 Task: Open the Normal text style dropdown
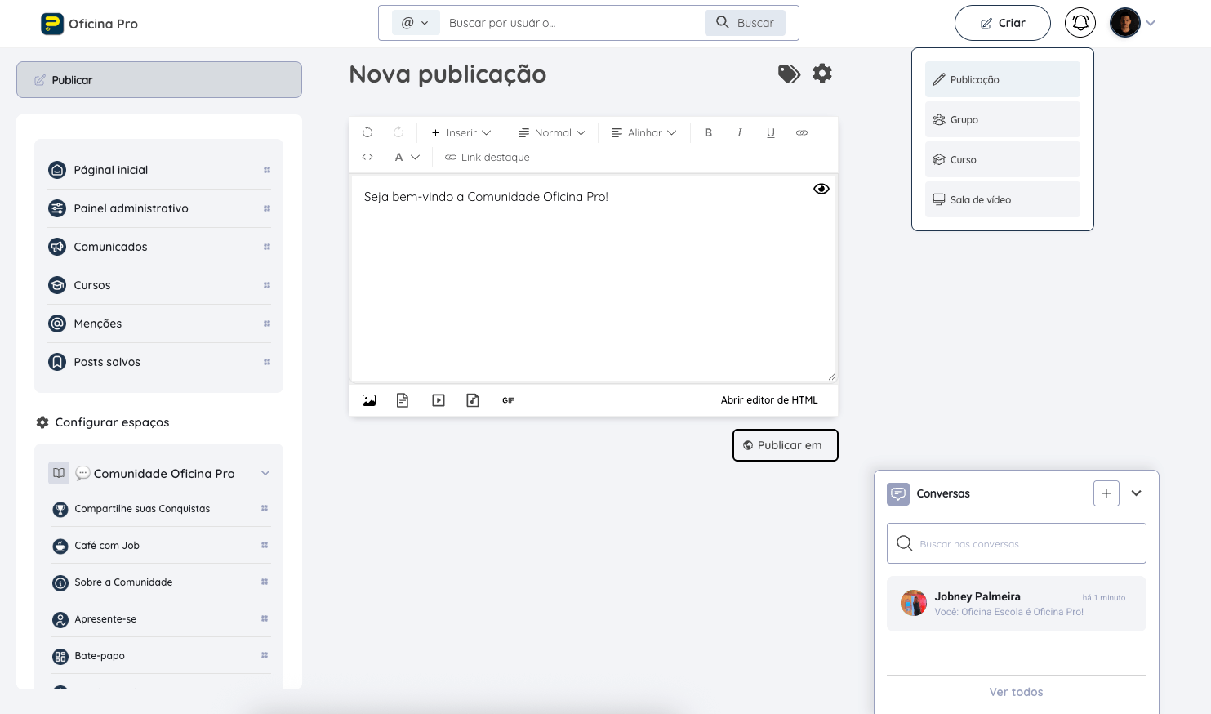tap(552, 132)
